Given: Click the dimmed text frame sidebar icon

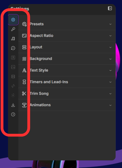Looking at the screenshot, I should (x=13, y=57).
